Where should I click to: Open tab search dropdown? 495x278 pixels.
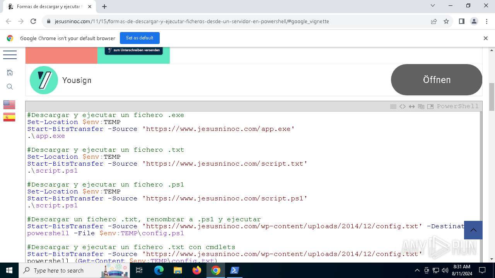pos(433,6)
